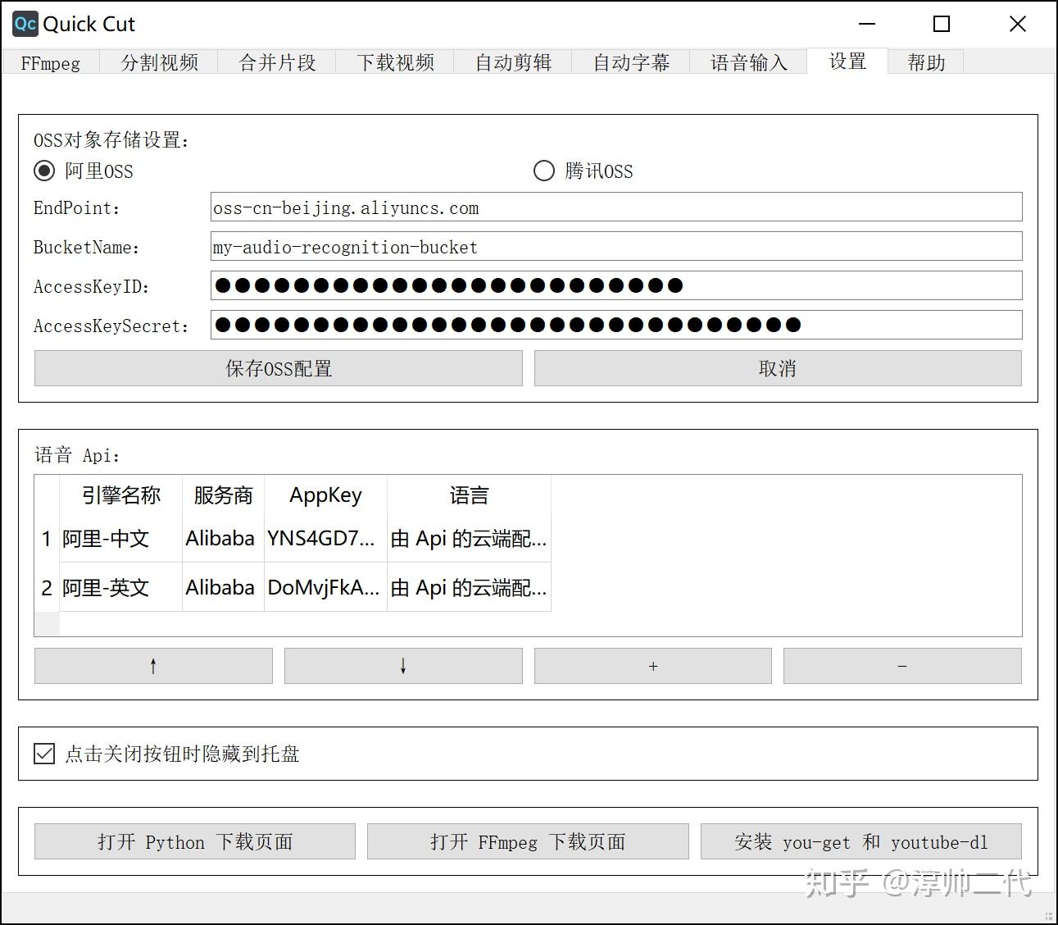Toggle hide-to-tray on close checkbox
This screenshot has width=1058, height=925.
[x=43, y=753]
